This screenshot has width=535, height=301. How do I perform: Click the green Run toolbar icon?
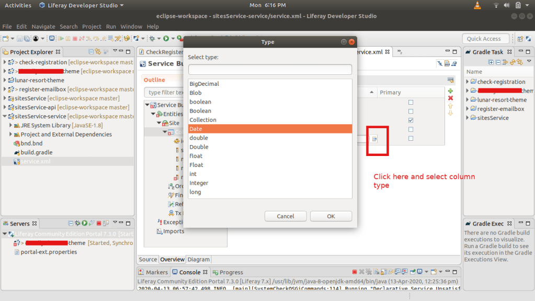(x=166, y=39)
